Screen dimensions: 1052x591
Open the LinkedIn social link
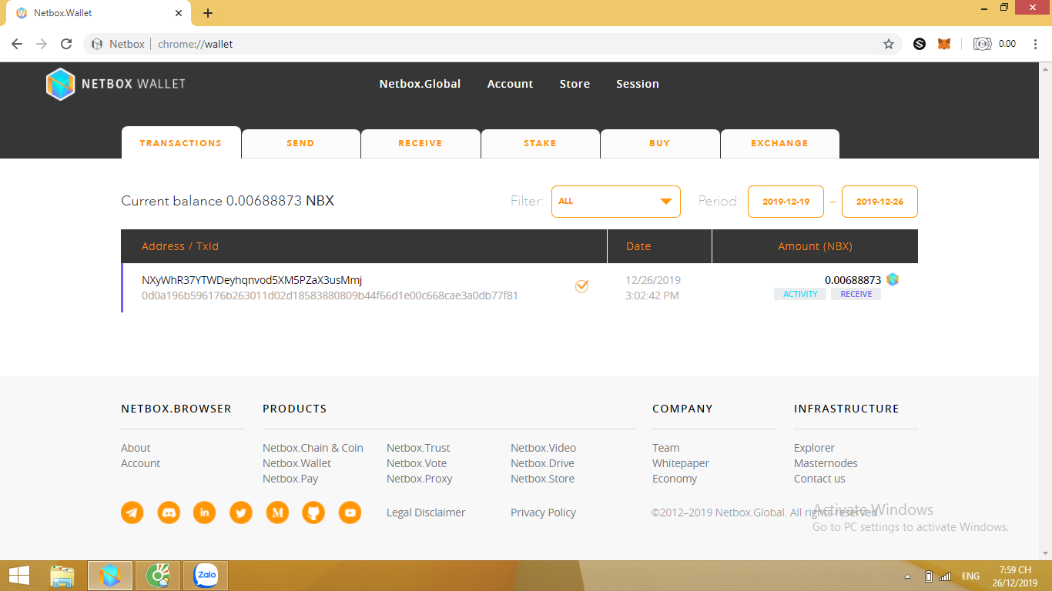click(205, 513)
